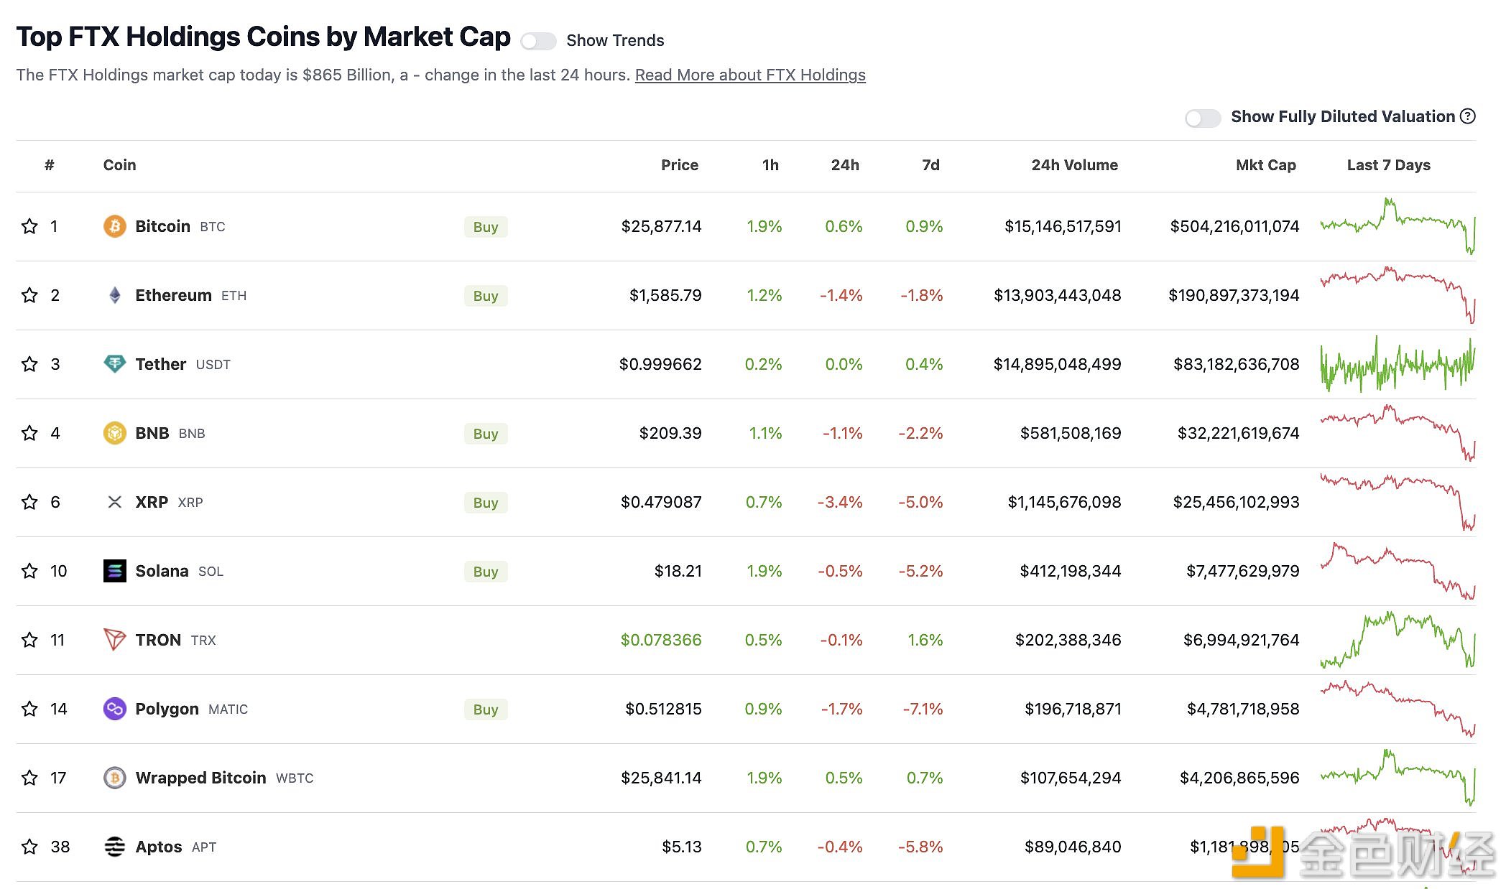Image resolution: width=1506 pixels, height=889 pixels.
Task: Sort by the Price column header
Action: [679, 165]
